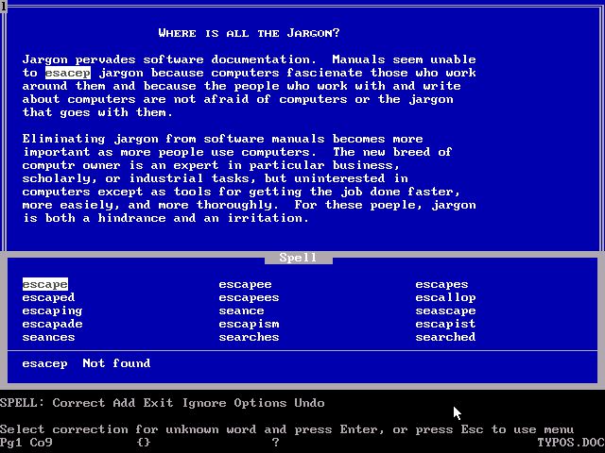The width and height of the screenshot is (605, 453).
Task: Pick 'escapade' from the suggestion list
Action: click(x=52, y=324)
